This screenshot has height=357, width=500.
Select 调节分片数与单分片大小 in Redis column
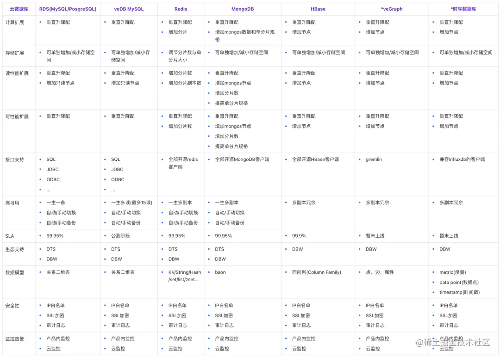click(x=185, y=56)
